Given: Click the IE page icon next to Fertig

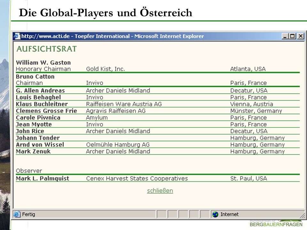Looking at the screenshot, I should coord(17,214).
